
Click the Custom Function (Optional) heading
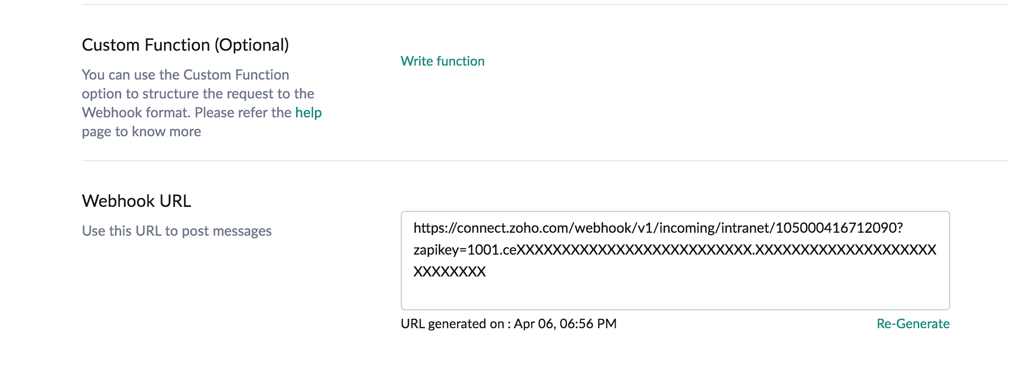pyautogui.click(x=185, y=45)
